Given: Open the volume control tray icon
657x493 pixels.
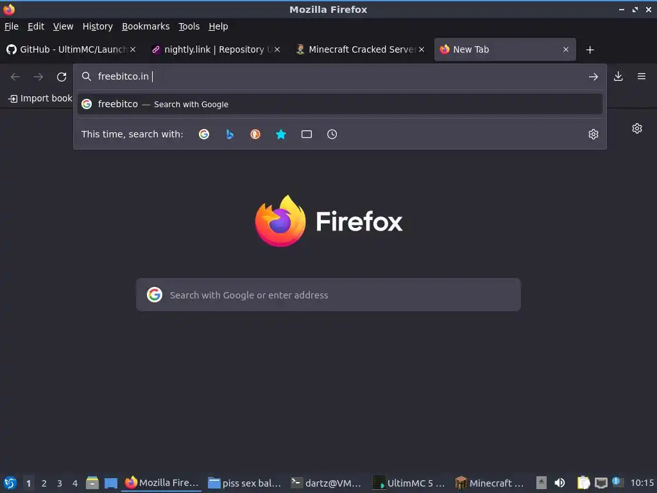Looking at the screenshot, I should [x=559, y=483].
